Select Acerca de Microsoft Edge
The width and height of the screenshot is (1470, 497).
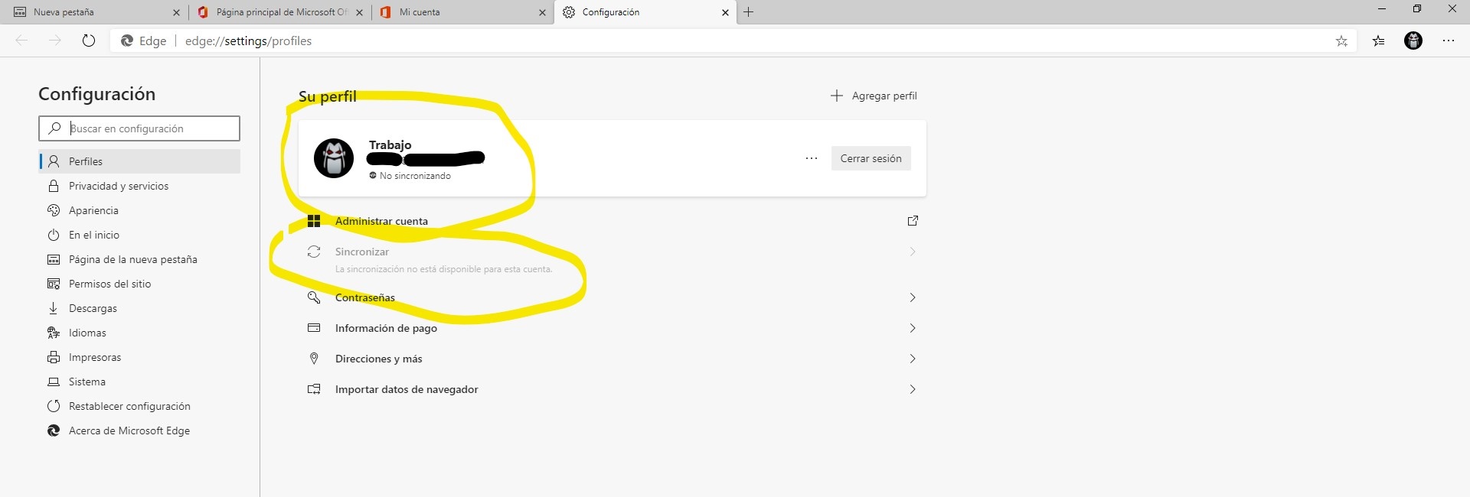pos(139,430)
